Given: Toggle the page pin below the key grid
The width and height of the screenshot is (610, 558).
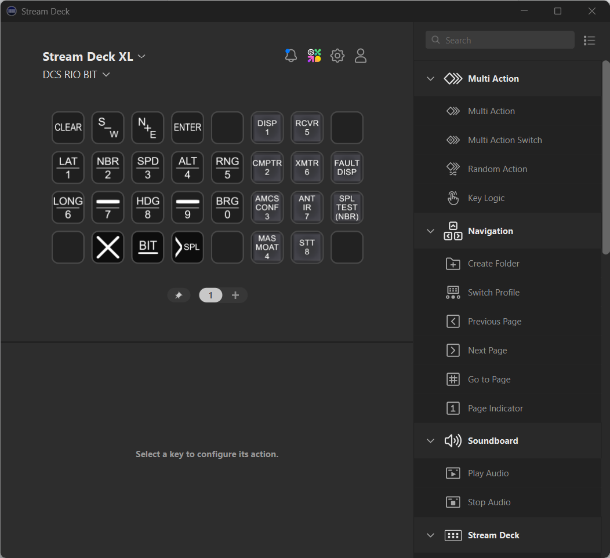Looking at the screenshot, I should pos(179,295).
